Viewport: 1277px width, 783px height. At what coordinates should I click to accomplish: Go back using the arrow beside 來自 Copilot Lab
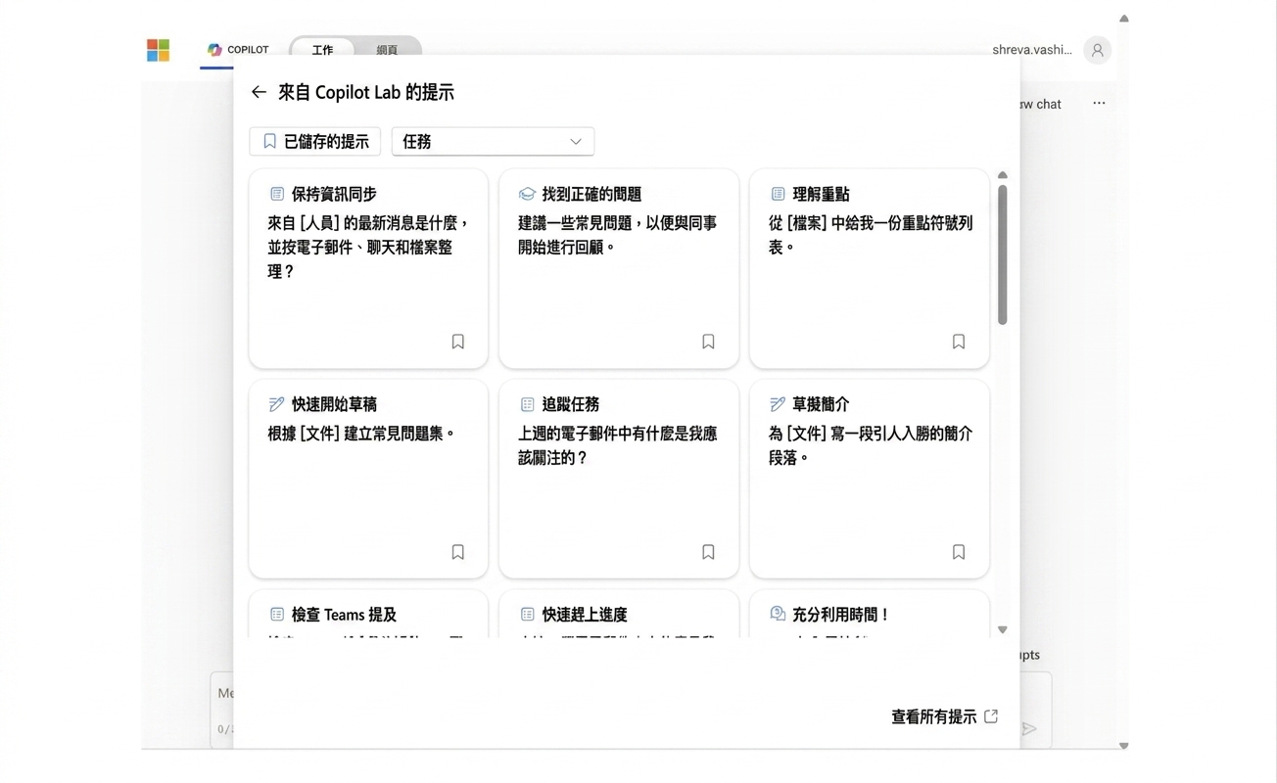(x=259, y=92)
